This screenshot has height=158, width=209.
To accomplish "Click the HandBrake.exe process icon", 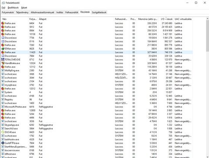I will click(x=3, y=63).
